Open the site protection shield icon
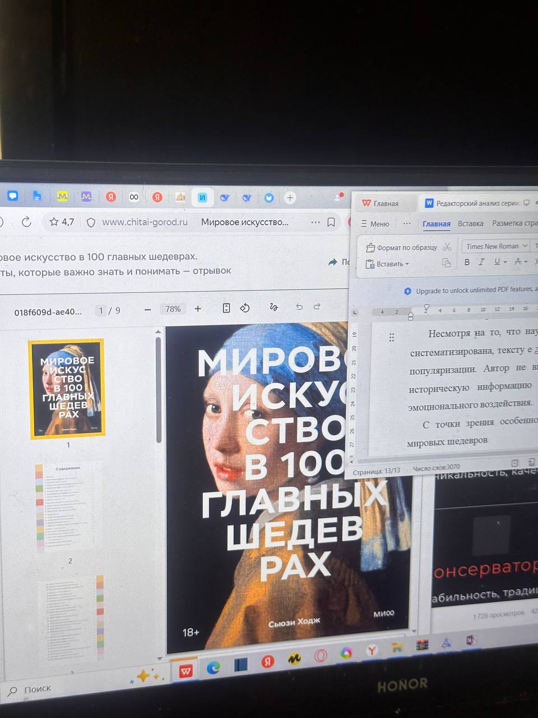 [x=91, y=223]
